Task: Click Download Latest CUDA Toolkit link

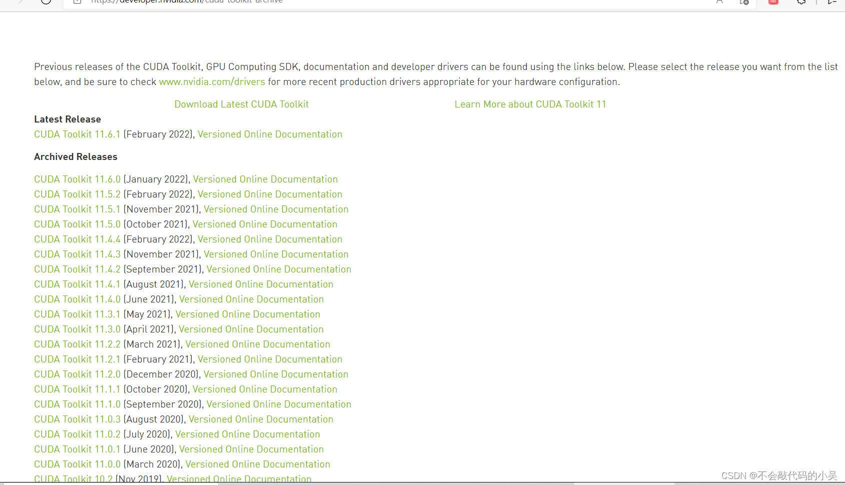Action: 242,104
